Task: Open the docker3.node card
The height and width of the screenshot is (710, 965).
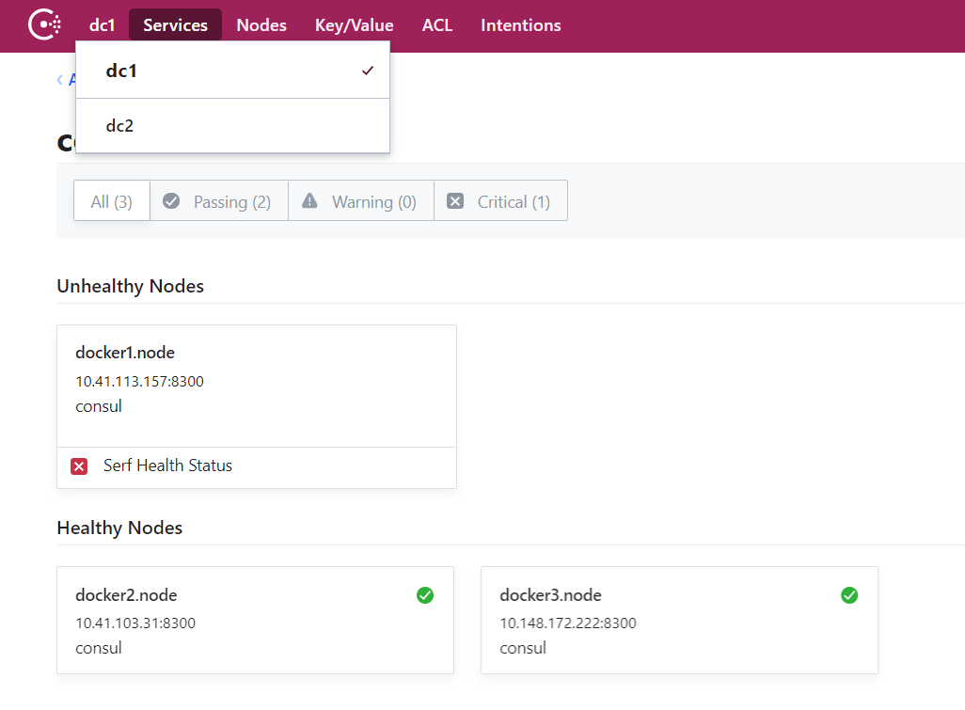Action: 679,620
